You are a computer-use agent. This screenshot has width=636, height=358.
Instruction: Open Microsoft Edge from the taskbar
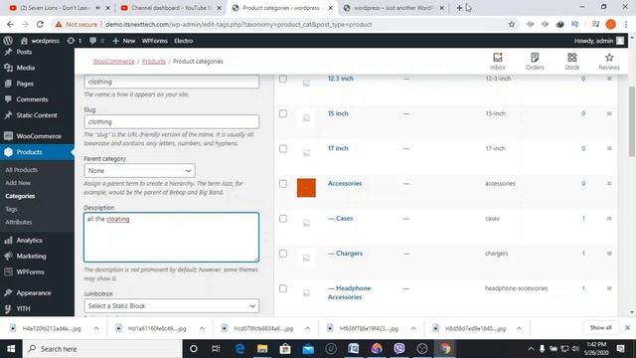pyautogui.click(x=239, y=349)
